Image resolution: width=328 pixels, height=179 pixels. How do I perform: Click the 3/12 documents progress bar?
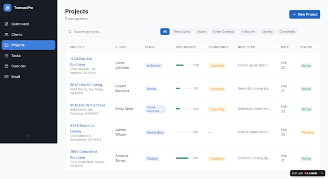(x=183, y=109)
